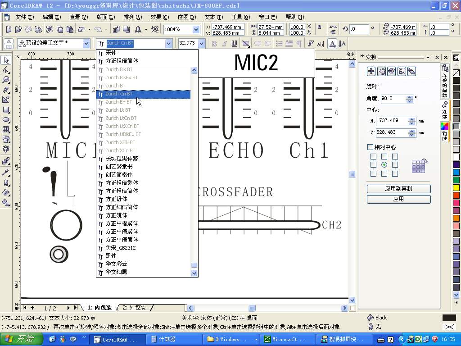This screenshot has height=346, width=461.
Task: Choose 方正舒体 from font list
Action: pyautogui.click(x=144, y=199)
